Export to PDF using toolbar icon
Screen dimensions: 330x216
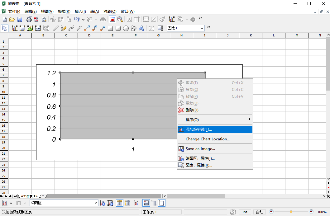pyautogui.click(x=36, y=19)
